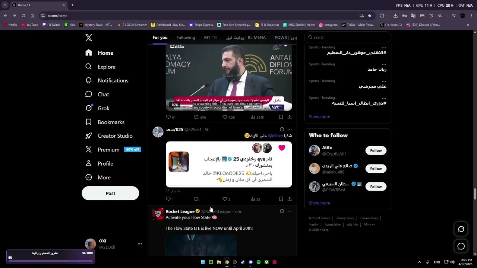View analytics of post with 234K views
477x268 pixels.
click(x=258, y=117)
